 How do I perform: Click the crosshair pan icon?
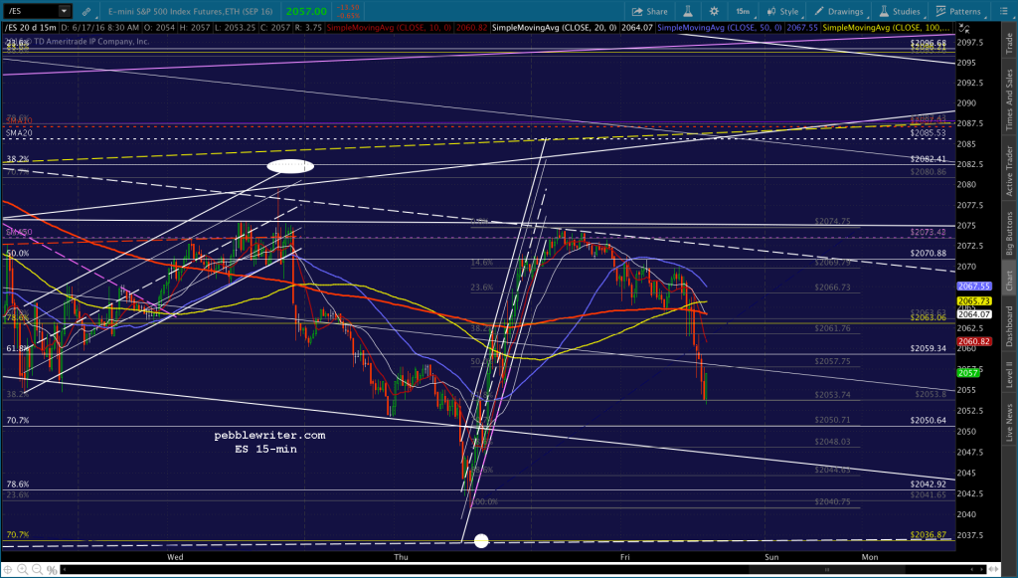point(8,570)
